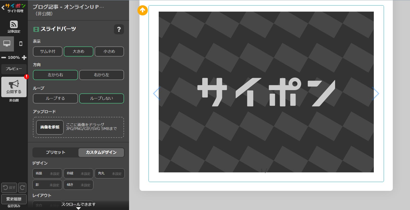Select the サムネ付 display option

[48, 51]
